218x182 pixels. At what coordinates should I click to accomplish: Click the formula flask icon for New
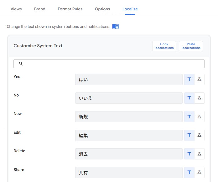(x=199, y=117)
